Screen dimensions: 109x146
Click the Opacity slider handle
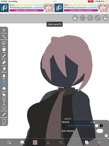point(97,126)
